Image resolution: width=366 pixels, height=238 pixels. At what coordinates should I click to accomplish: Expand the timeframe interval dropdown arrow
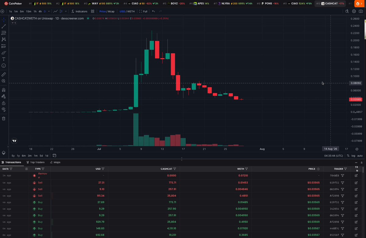point(49,11)
